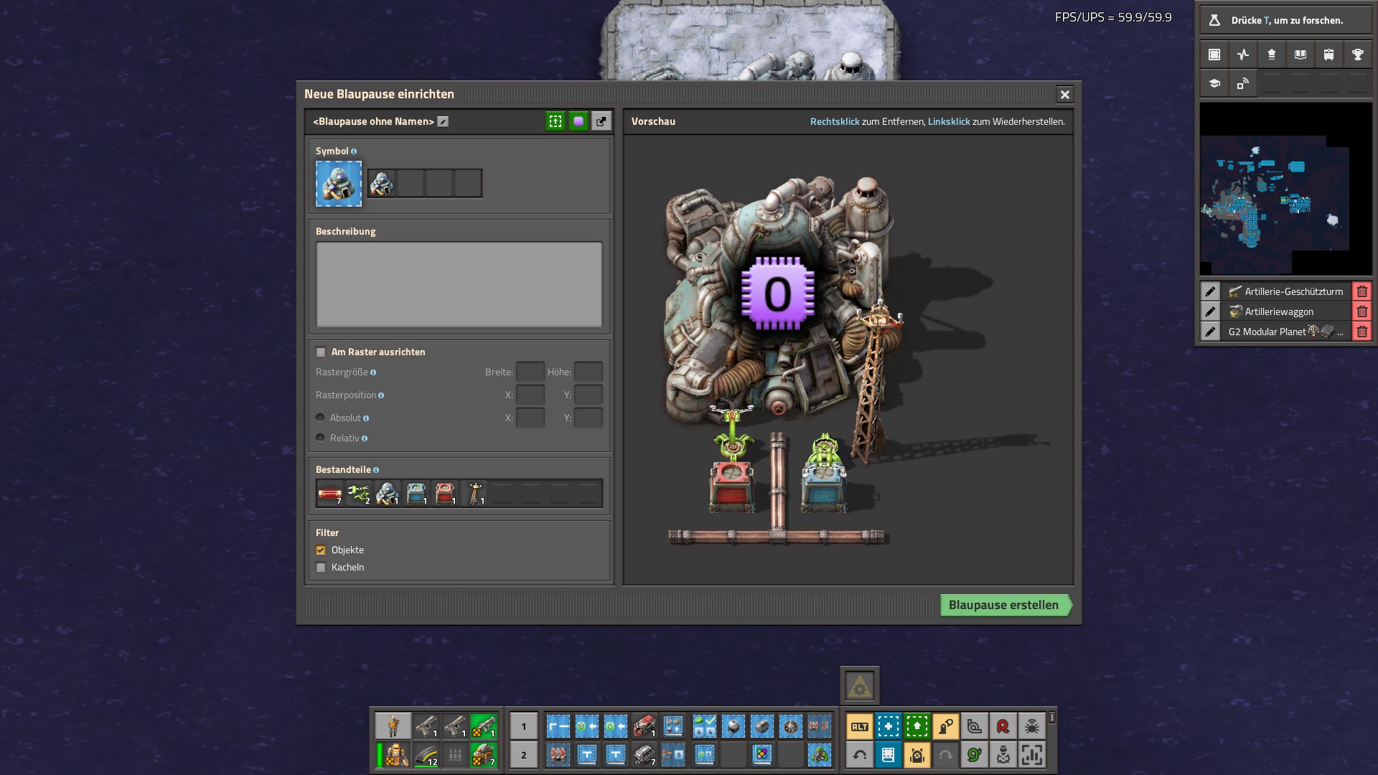Click the Beschreibung text field
Viewport: 1378px width, 775px height.
[459, 284]
